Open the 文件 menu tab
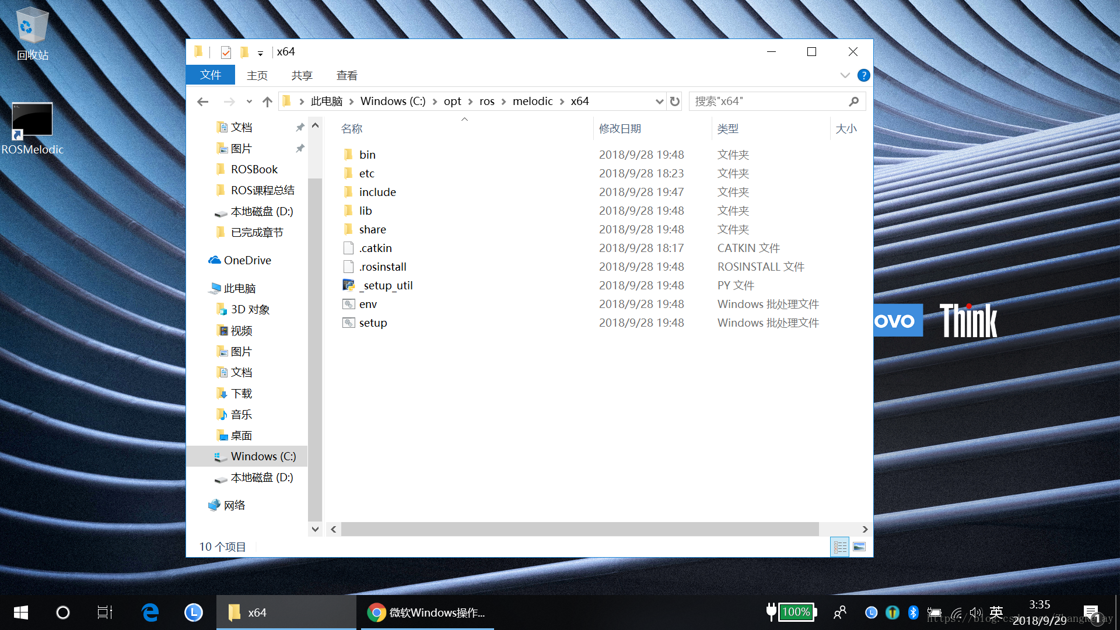The height and width of the screenshot is (630, 1120). click(x=210, y=75)
